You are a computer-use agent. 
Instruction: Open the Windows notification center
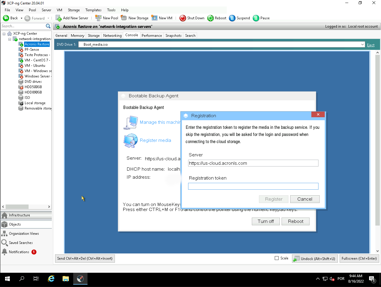[x=372, y=279]
